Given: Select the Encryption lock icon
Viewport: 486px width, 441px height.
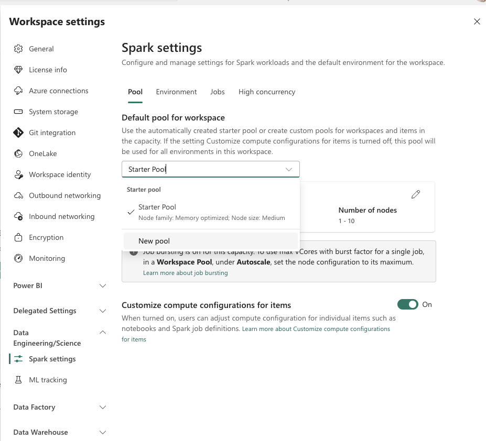Looking at the screenshot, I should (18, 237).
